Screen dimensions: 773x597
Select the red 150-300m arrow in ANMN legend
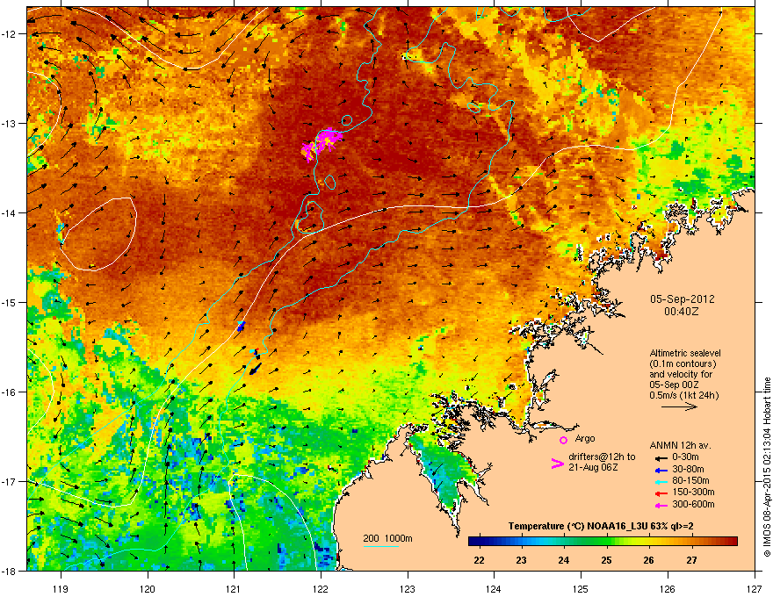(x=661, y=493)
